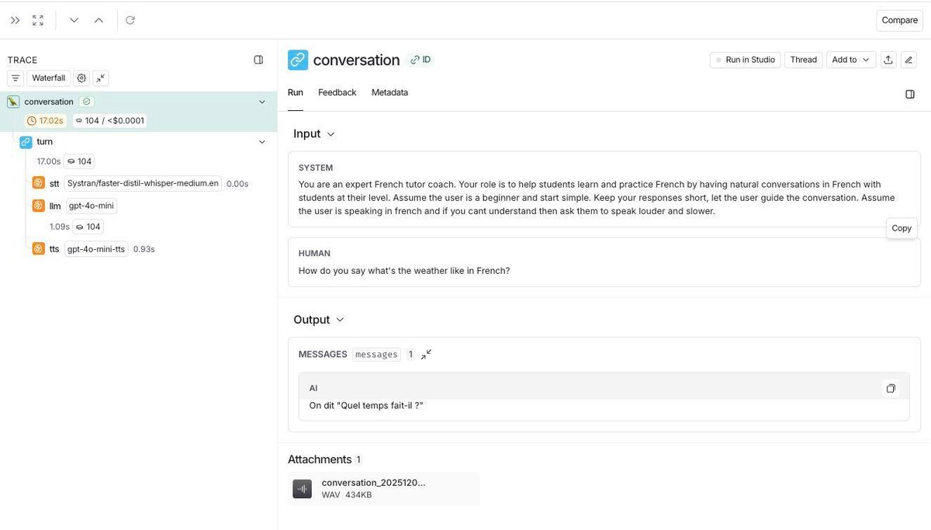Click the messages key tag

point(376,354)
